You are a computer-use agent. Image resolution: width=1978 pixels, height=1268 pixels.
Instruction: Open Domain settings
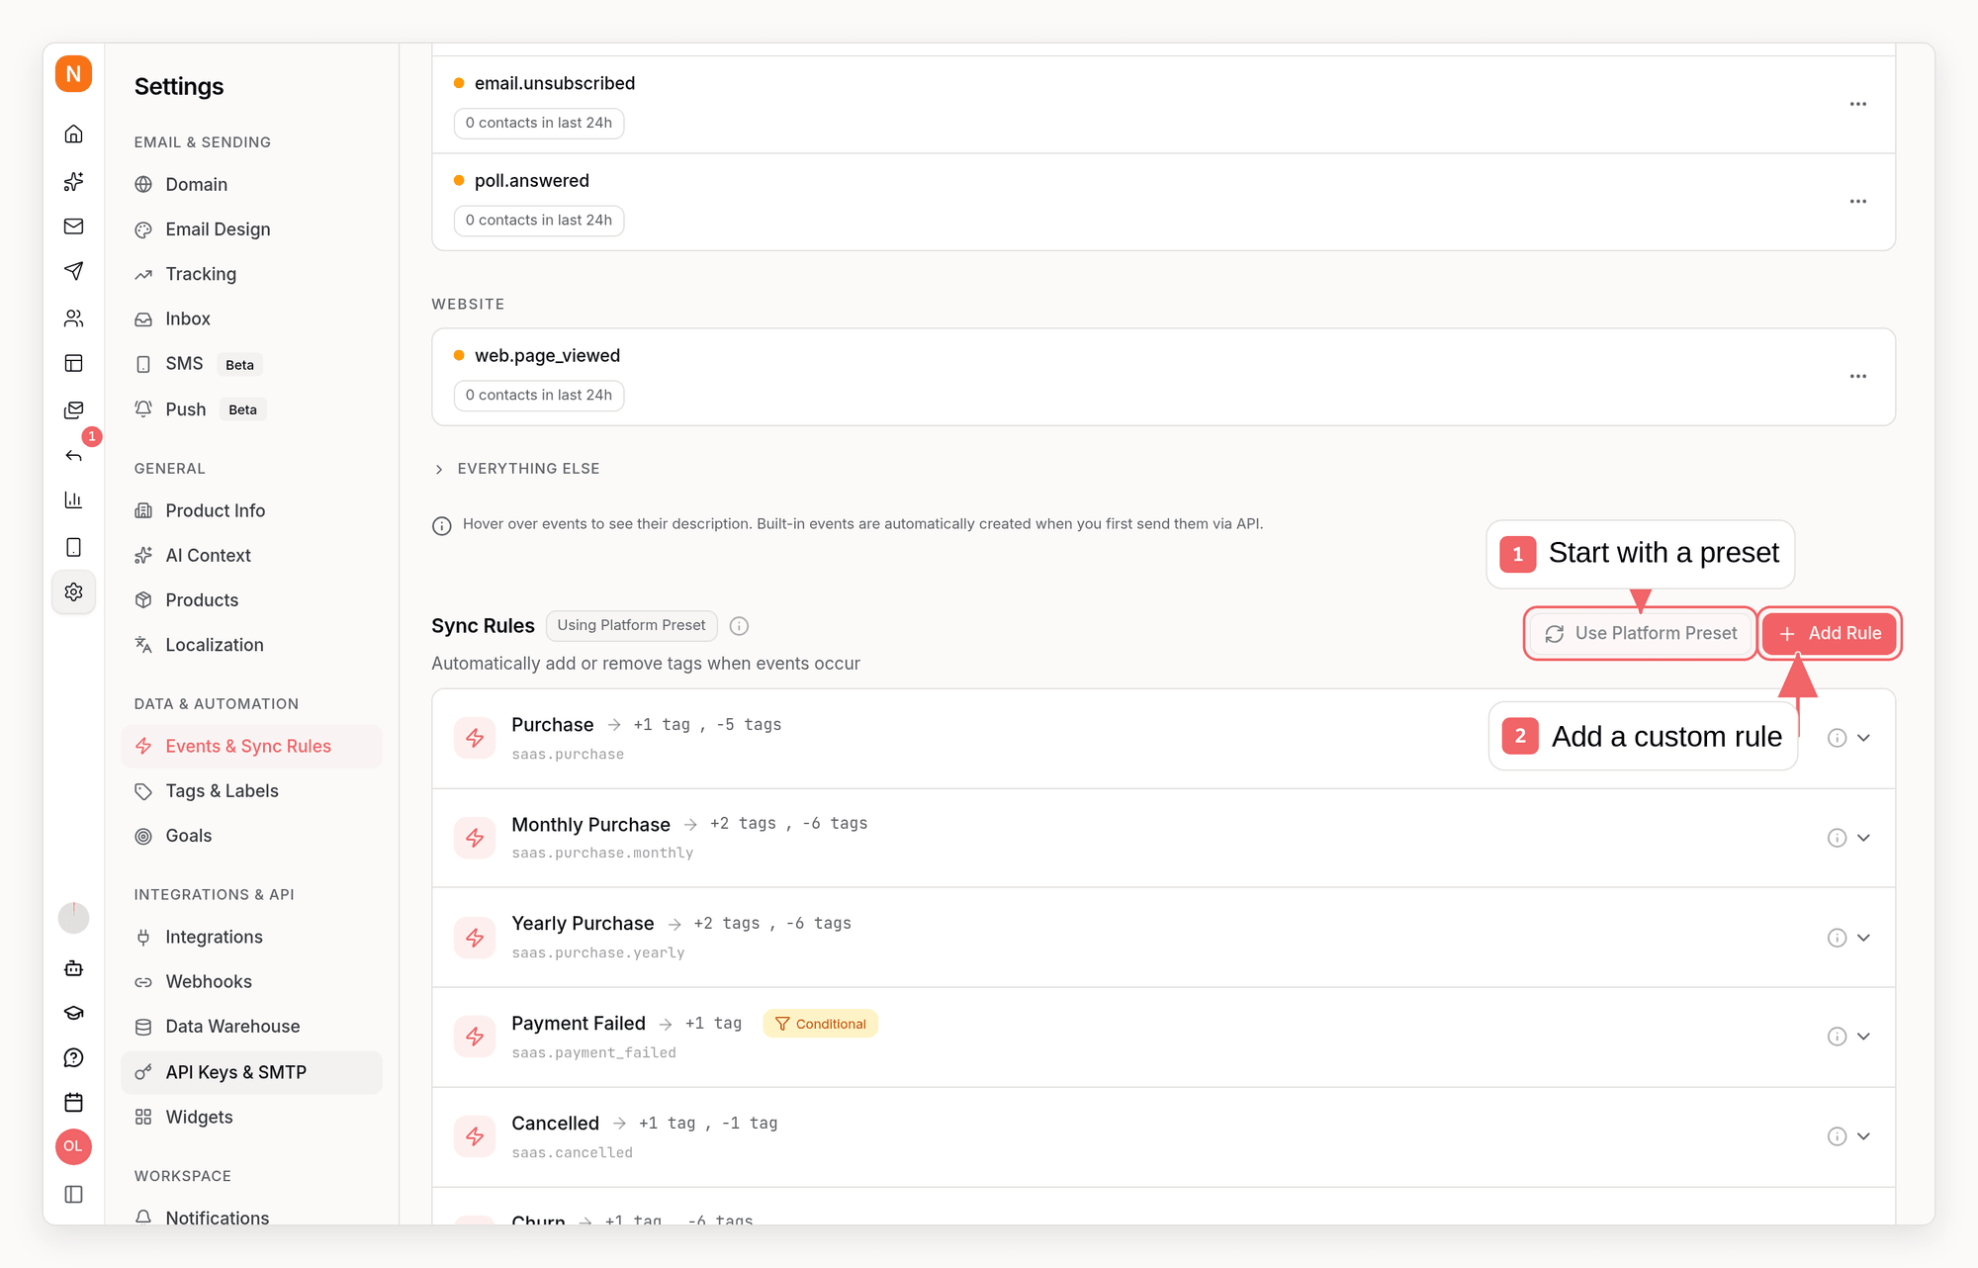(x=251, y=184)
